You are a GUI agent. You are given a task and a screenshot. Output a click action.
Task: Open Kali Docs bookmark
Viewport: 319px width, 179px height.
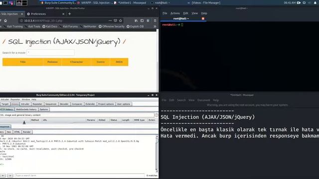(x=50, y=26)
